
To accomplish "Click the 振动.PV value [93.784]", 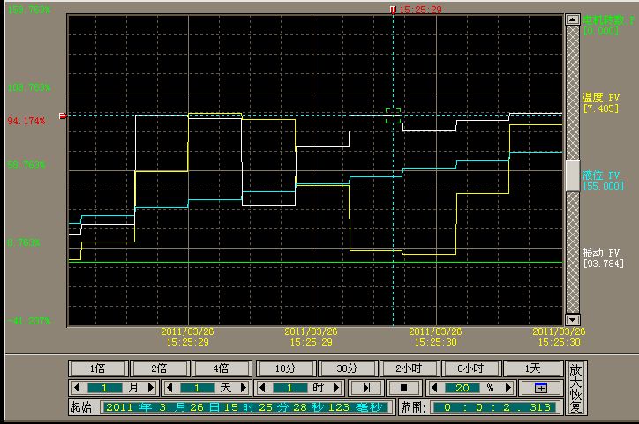I will pos(604,264).
